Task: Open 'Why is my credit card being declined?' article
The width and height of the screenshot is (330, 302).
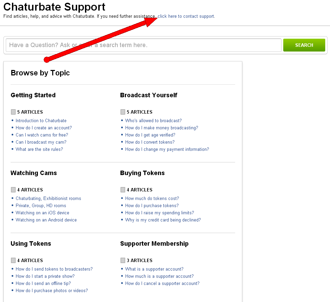Action: pos(163,220)
